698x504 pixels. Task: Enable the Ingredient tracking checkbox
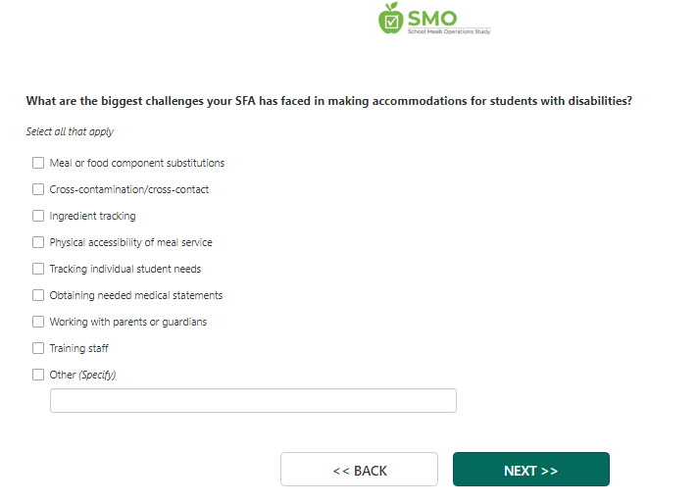pos(38,216)
